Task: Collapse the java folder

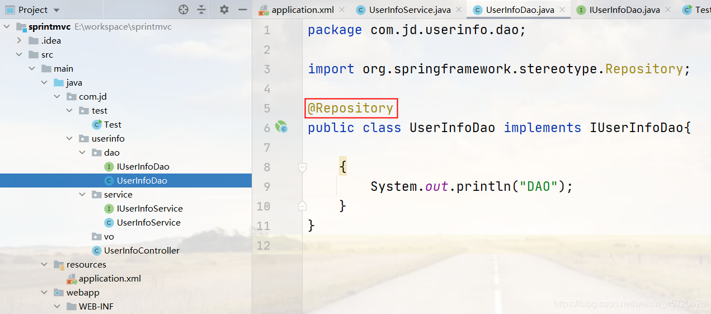Action: [x=44, y=83]
